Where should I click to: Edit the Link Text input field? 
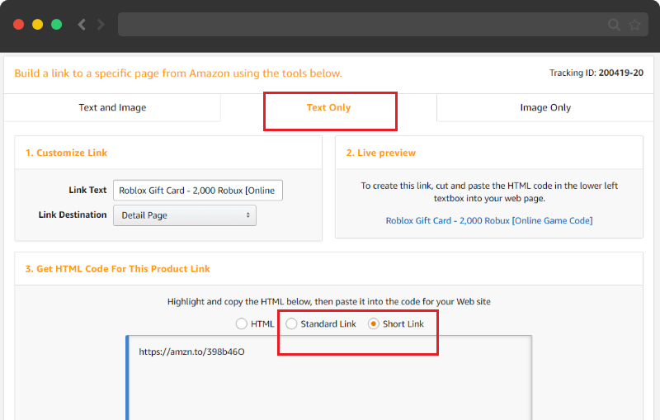tap(198, 191)
